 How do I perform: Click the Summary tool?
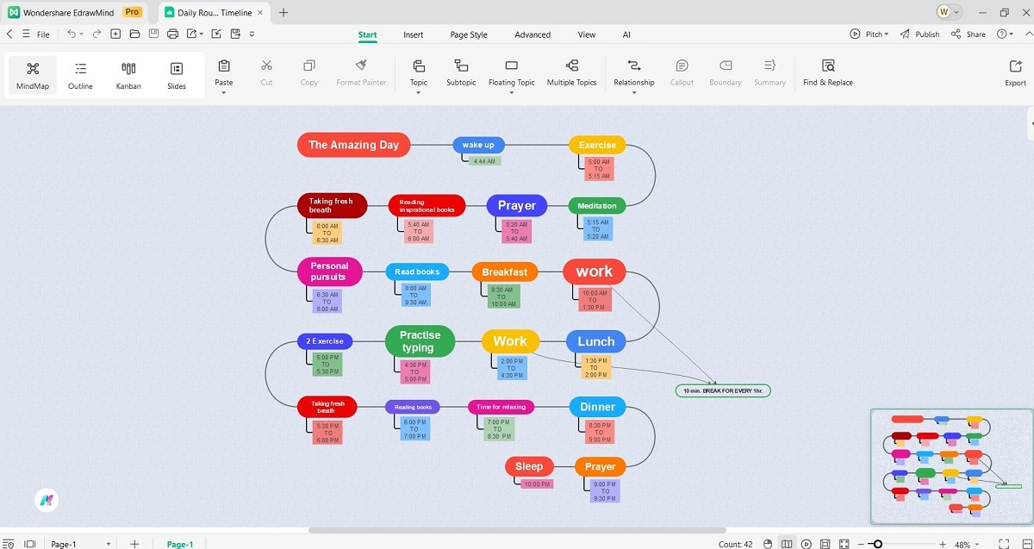[x=769, y=74]
